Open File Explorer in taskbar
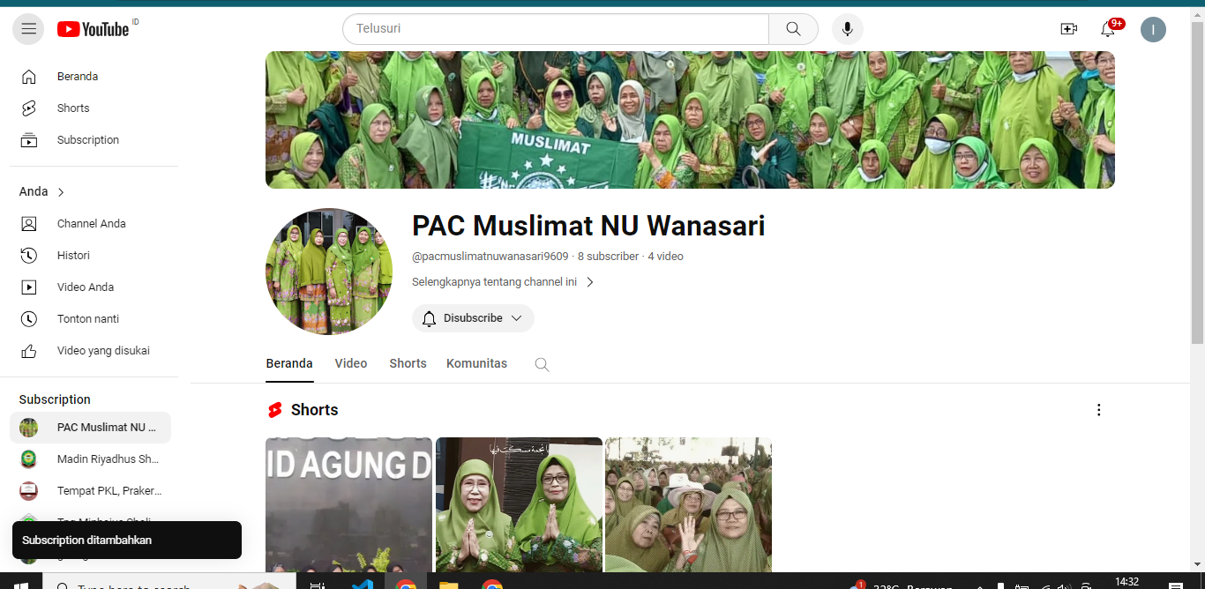Viewport: 1205px width, 589px height. click(x=449, y=584)
